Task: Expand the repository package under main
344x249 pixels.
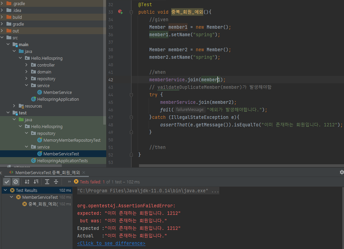Action: coord(27,79)
